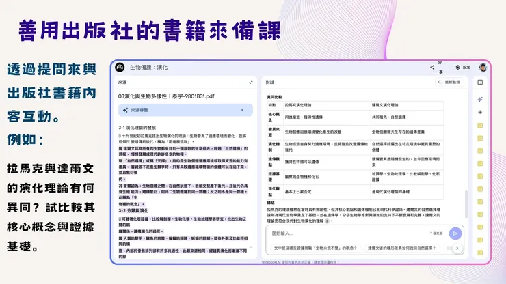
Task: Click the source title 03演化與生物多樣性｜泰宇-9801B31.pdf
Action: point(166,96)
